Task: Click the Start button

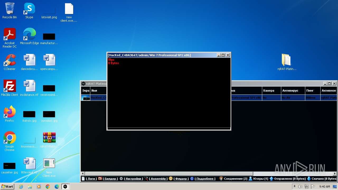Action: point(7,187)
